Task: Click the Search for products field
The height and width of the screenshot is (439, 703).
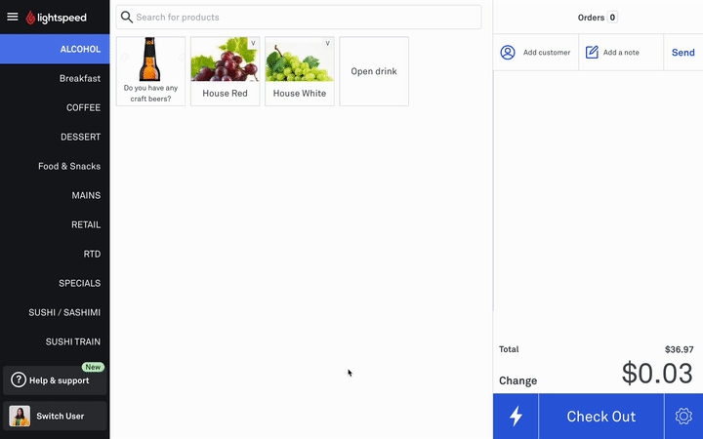Action: click(x=303, y=18)
